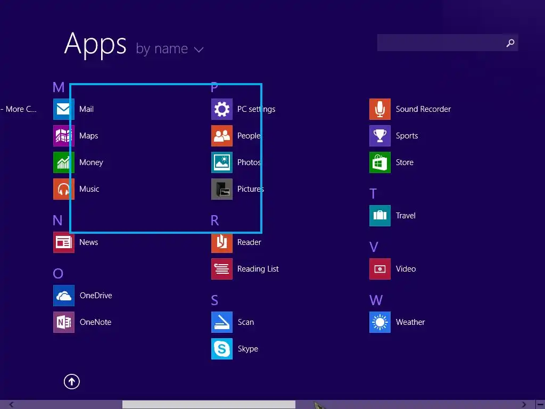
Task: Click the 'Travel' app label
Action: [406, 216]
